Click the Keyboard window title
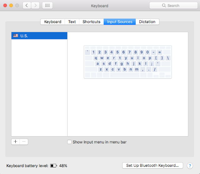 pyautogui.click(x=100, y=6)
